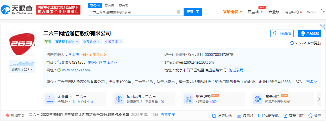This screenshot has width=326, height=121.
Task: Open the 附近公司 link
Action: click(236, 70)
